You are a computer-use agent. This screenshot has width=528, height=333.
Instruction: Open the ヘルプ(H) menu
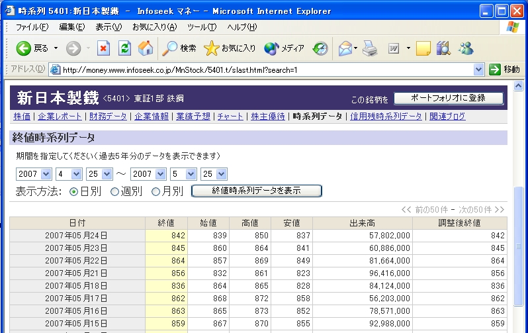[x=242, y=27]
